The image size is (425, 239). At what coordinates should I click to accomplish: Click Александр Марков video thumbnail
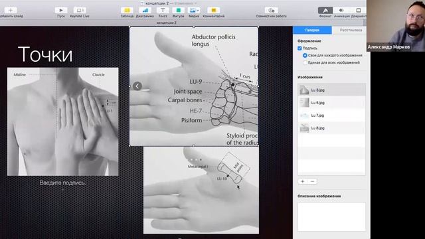[x=396, y=26]
